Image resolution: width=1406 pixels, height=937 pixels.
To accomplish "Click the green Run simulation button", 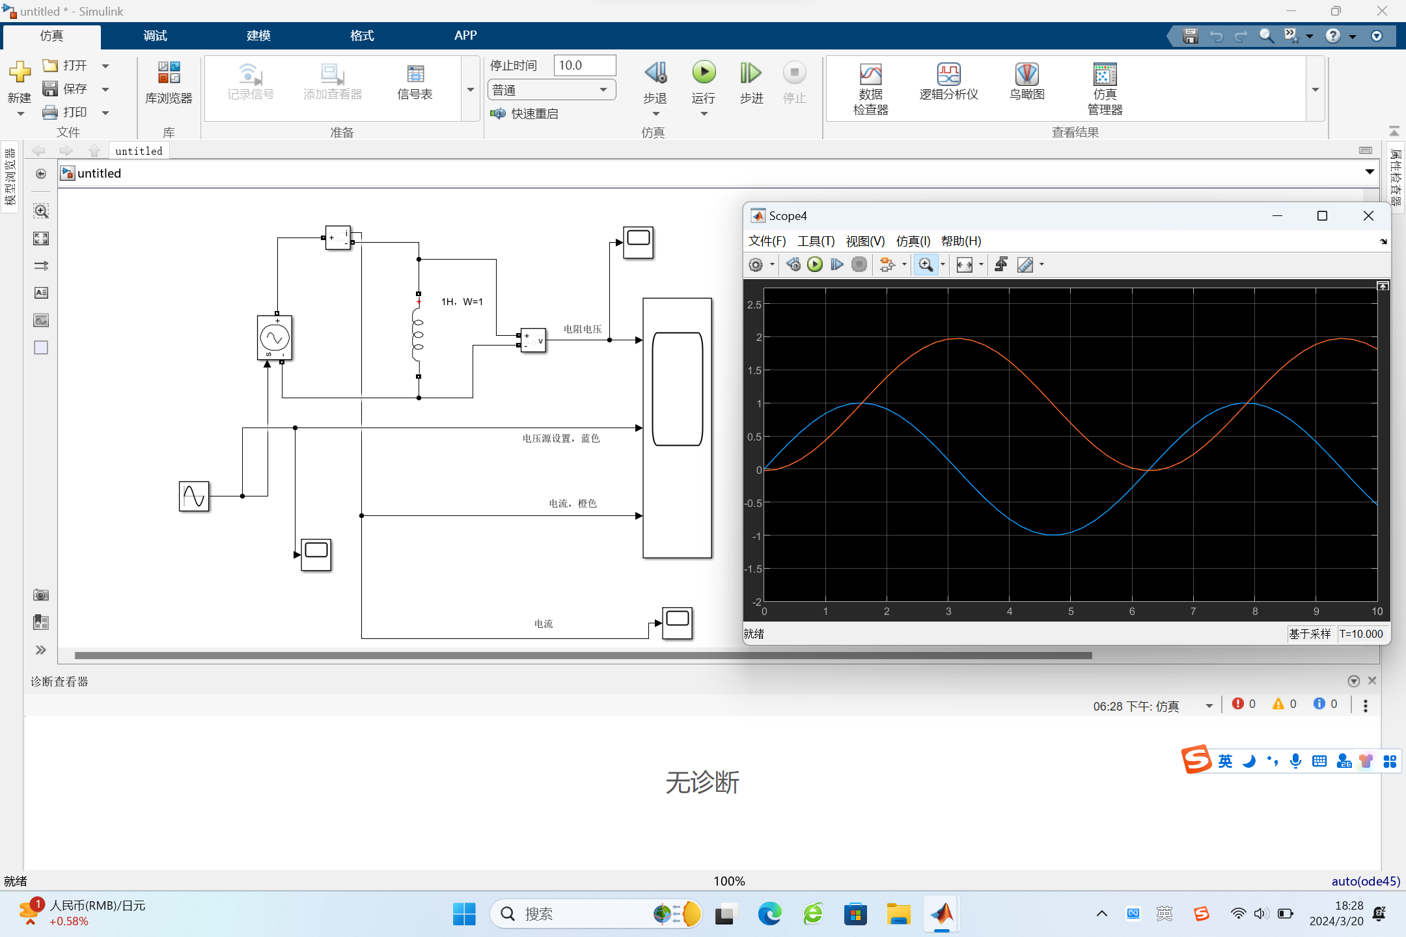I will 703,73.
